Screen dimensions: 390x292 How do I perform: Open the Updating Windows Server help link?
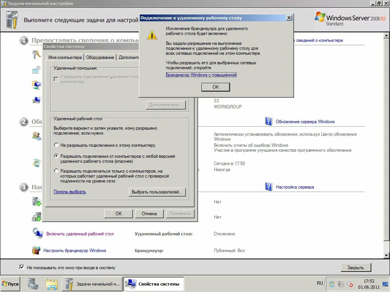tap(305, 122)
